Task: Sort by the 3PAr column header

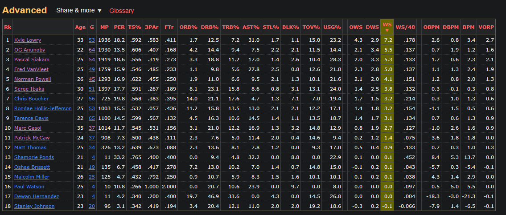Action: coord(152,27)
